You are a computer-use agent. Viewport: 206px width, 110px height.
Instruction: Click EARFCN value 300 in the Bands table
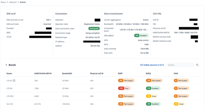click(36, 80)
